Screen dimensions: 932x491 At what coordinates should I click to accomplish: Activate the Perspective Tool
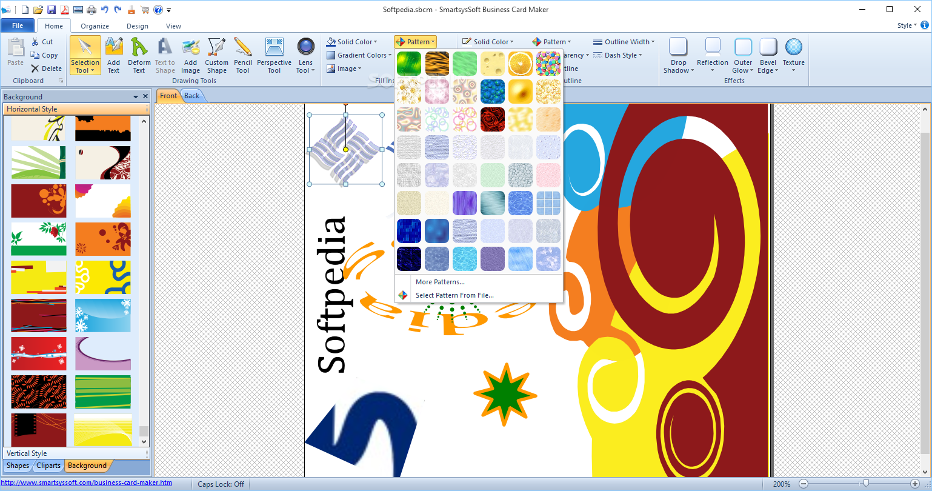point(274,55)
